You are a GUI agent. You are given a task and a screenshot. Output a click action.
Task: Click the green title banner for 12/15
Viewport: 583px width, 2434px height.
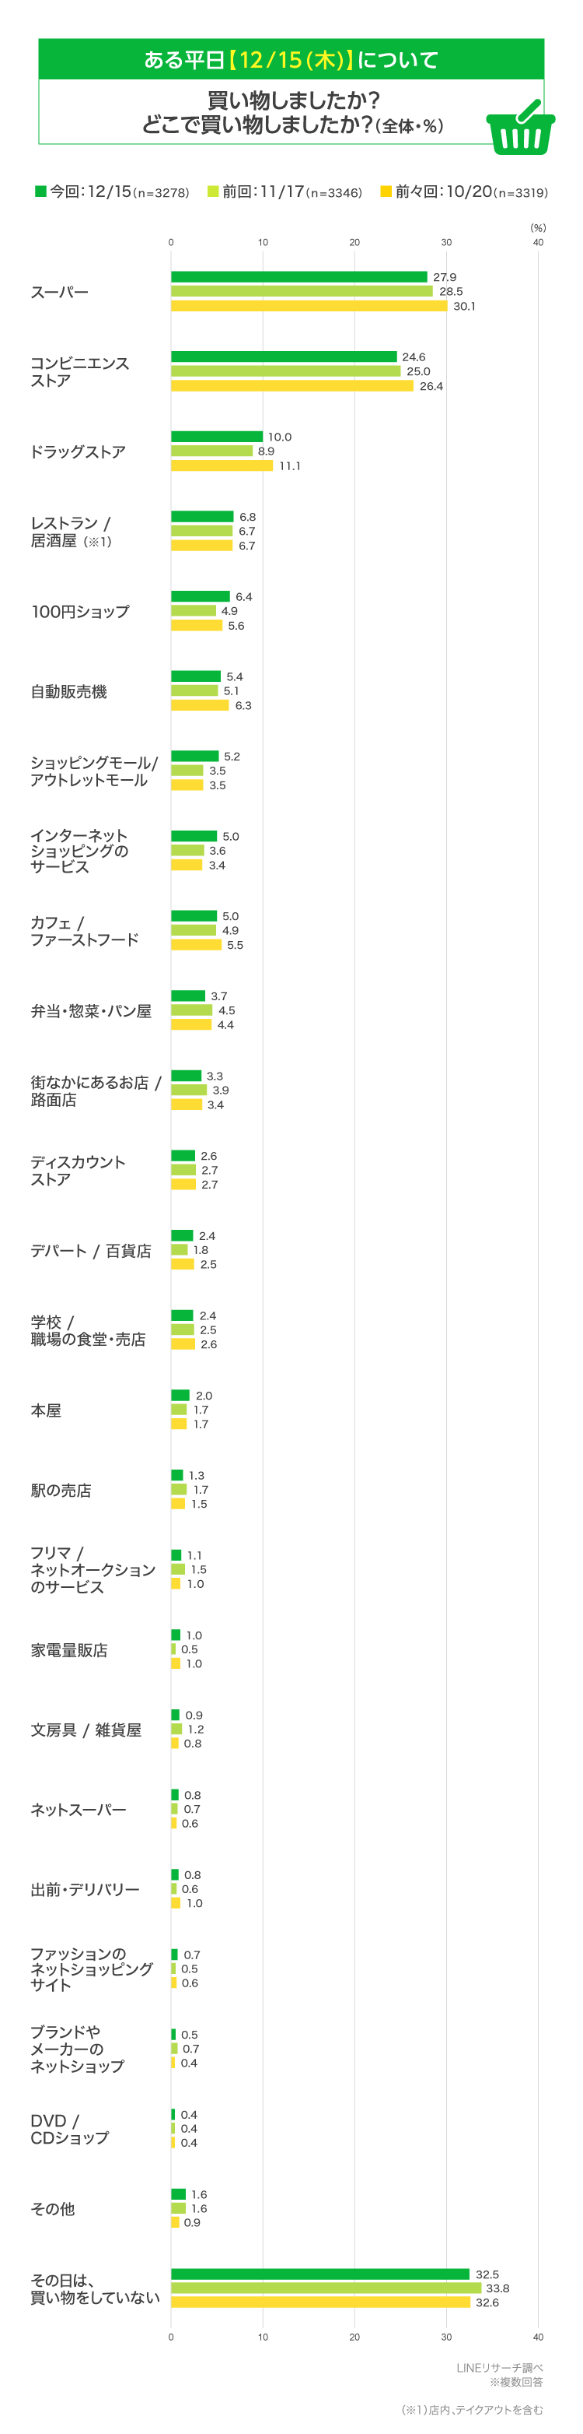coord(291,59)
